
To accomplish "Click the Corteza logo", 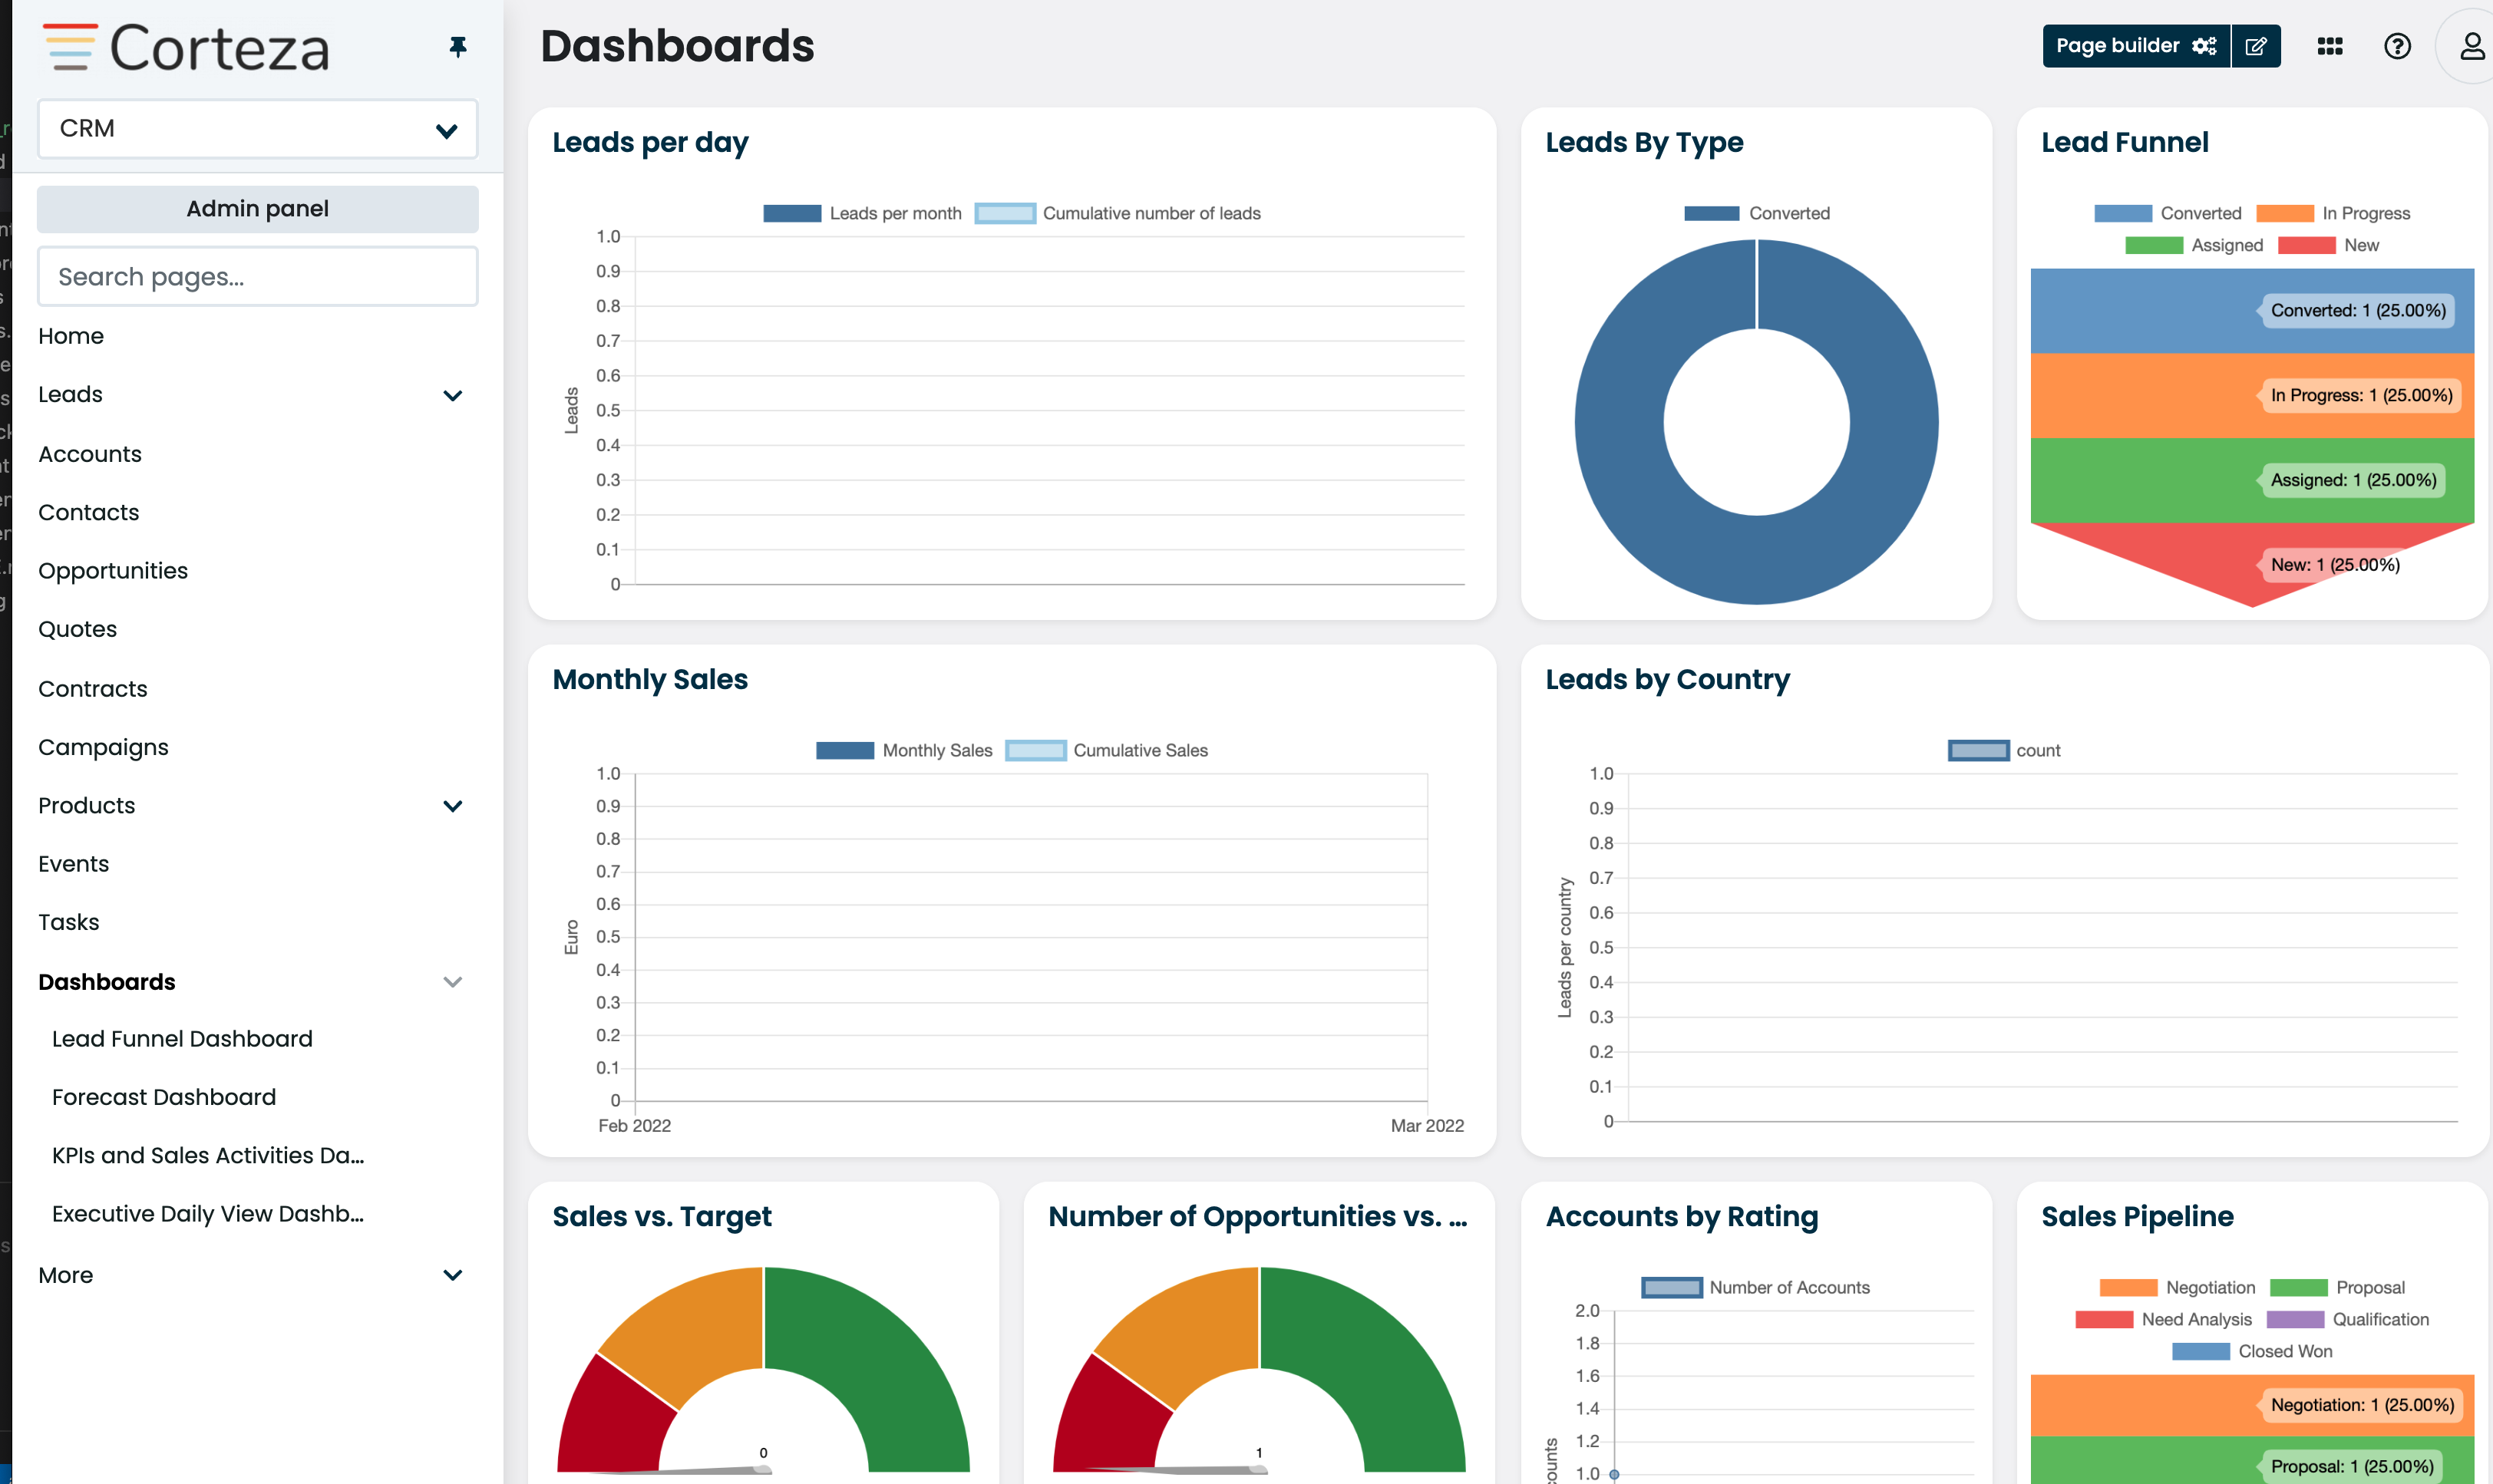I will [187, 48].
